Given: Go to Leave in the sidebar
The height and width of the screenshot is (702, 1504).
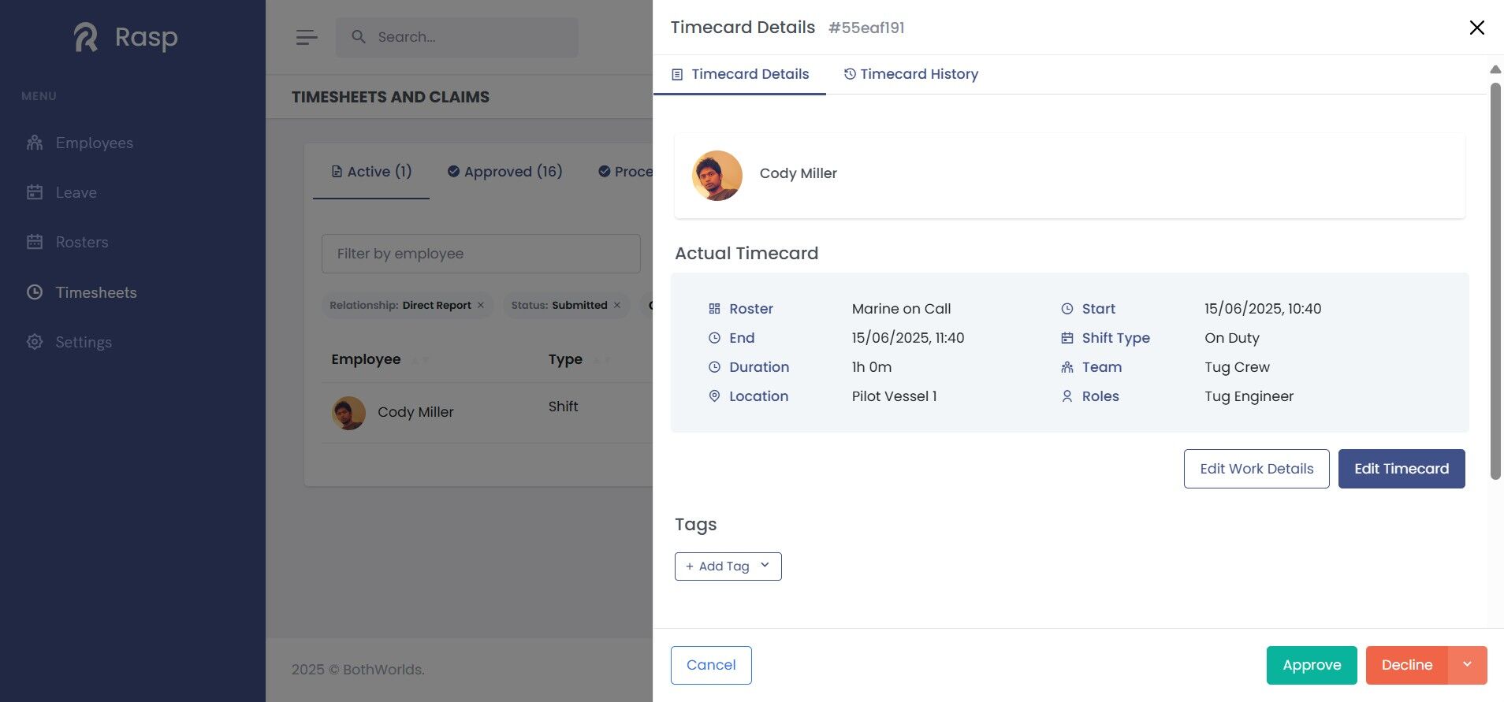Looking at the screenshot, I should click(76, 192).
